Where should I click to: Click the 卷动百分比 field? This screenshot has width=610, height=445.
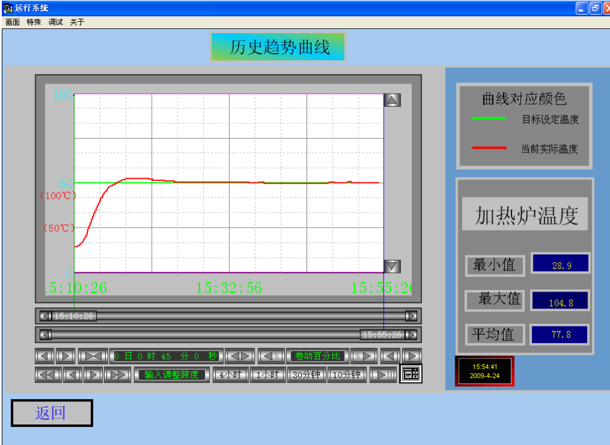pos(317,356)
